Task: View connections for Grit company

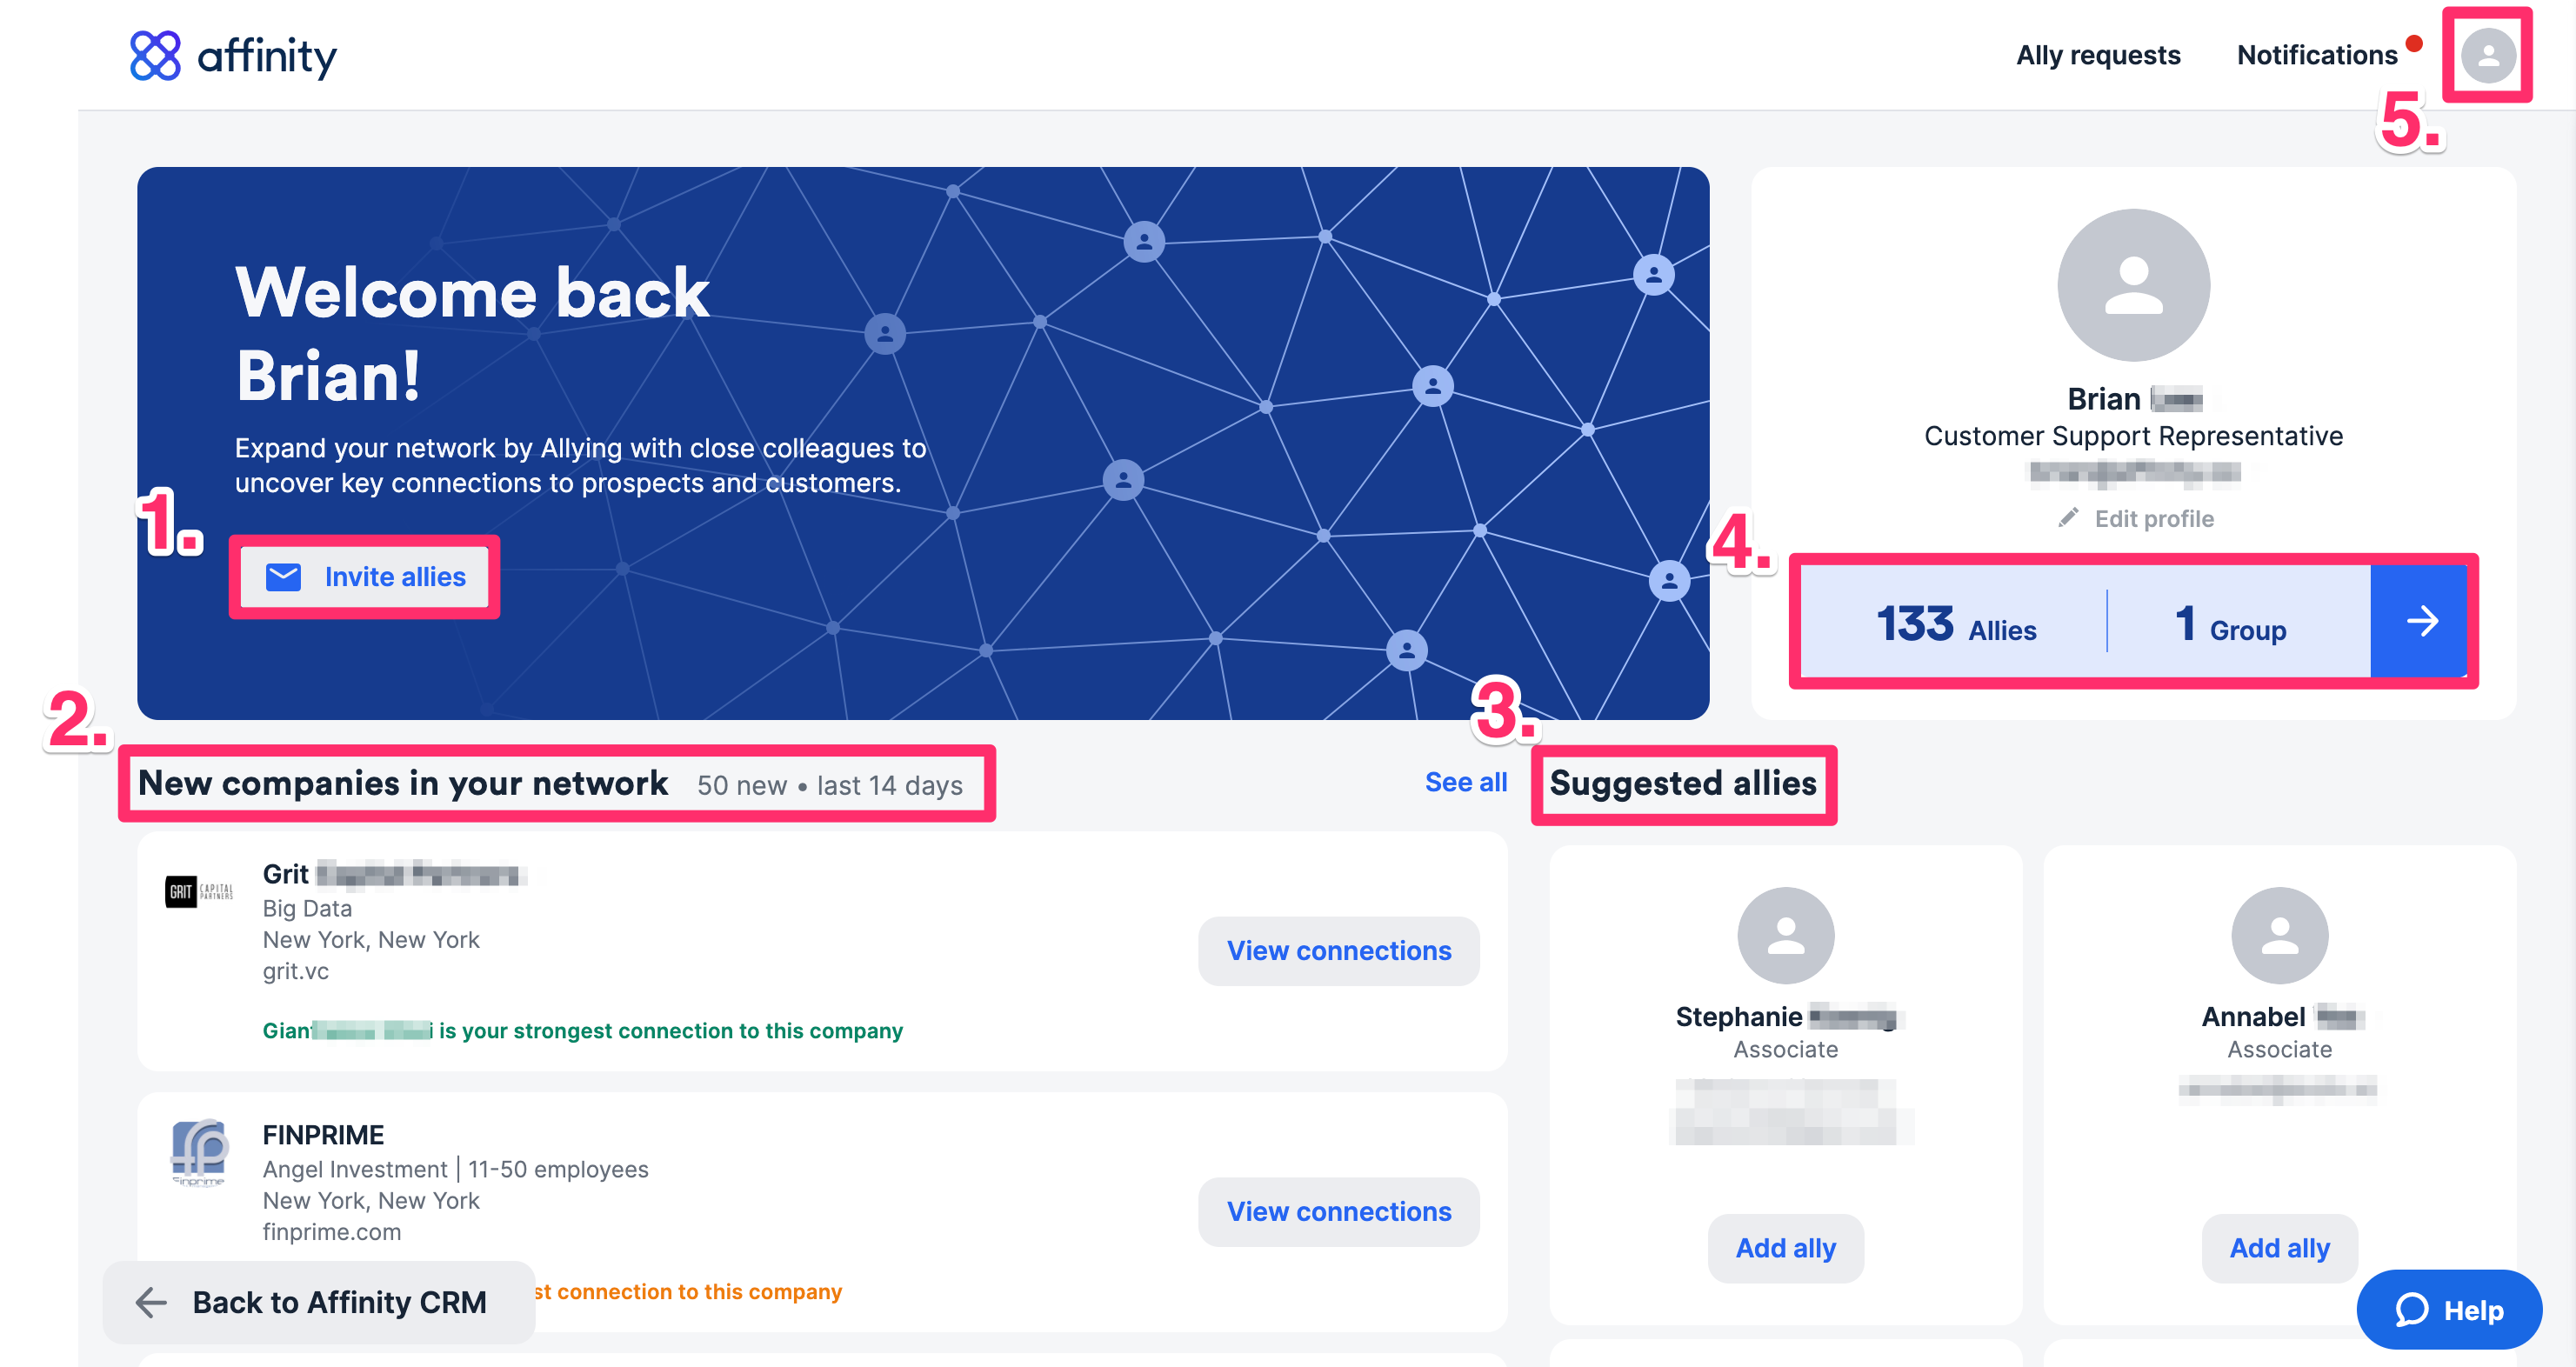Action: pos(1338,950)
